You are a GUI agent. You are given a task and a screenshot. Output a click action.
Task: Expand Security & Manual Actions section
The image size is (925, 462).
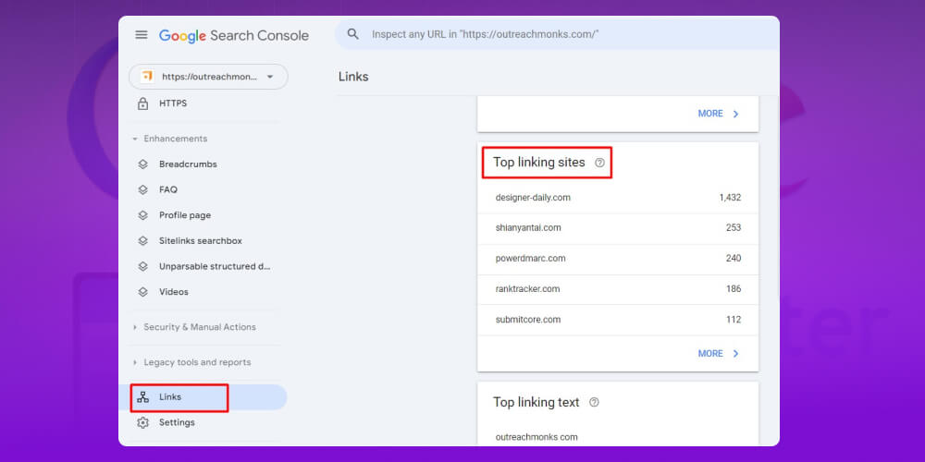tap(193, 327)
